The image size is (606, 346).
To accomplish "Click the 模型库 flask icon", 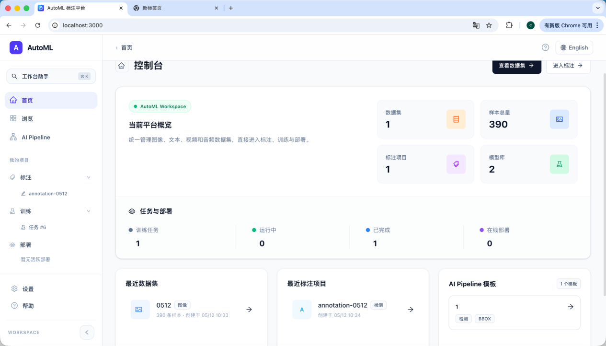I will coord(560,164).
